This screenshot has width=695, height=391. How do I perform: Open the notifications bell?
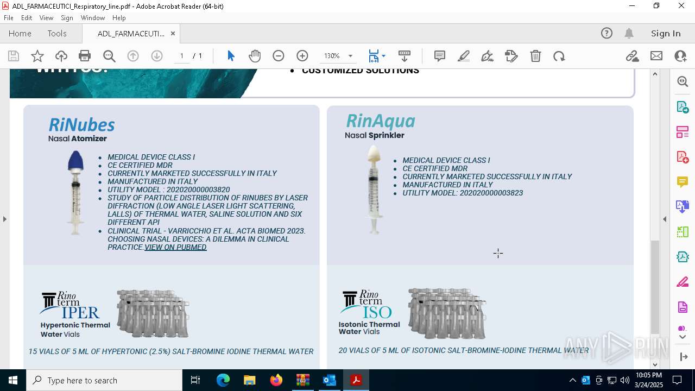(x=629, y=34)
